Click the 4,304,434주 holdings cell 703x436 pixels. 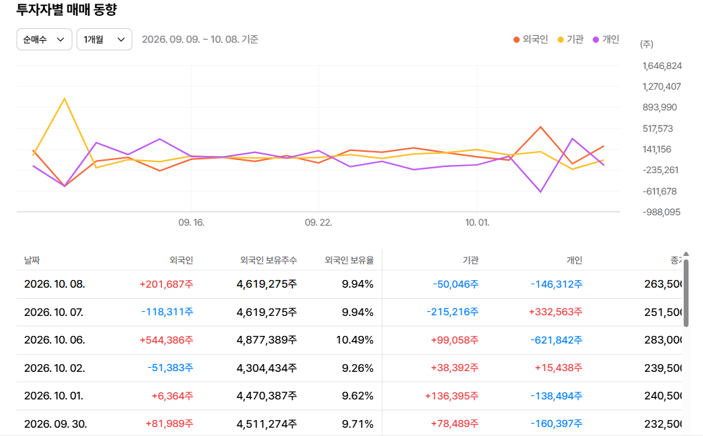tap(267, 368)
